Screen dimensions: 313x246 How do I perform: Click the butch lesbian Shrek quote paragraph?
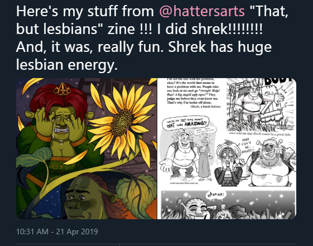[x=194, y=93]
